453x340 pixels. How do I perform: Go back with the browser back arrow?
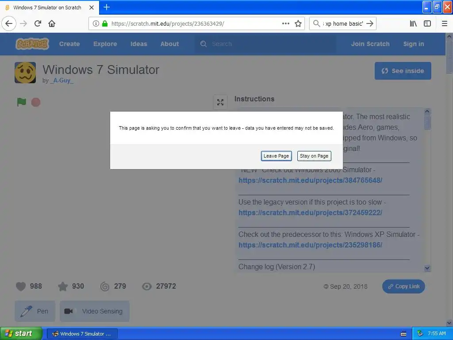coord(9,23)
